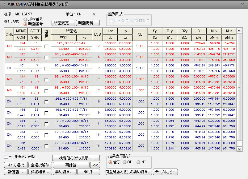This screenshot has width=248, height=179.
Task: Click the 断面変更... button
Action: pyautogui.click(x=63, y=23)
